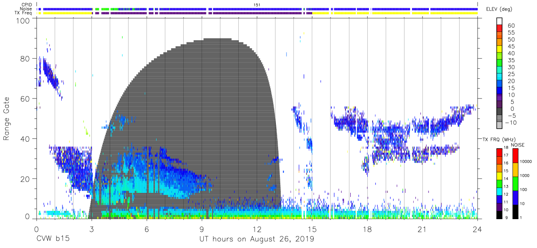Click the 'ELEV (deg)' color bar title
This screenshot has width=537, height=248.
click(500, 9)
